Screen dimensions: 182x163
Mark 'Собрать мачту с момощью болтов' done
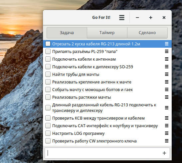tap(48, 89)
